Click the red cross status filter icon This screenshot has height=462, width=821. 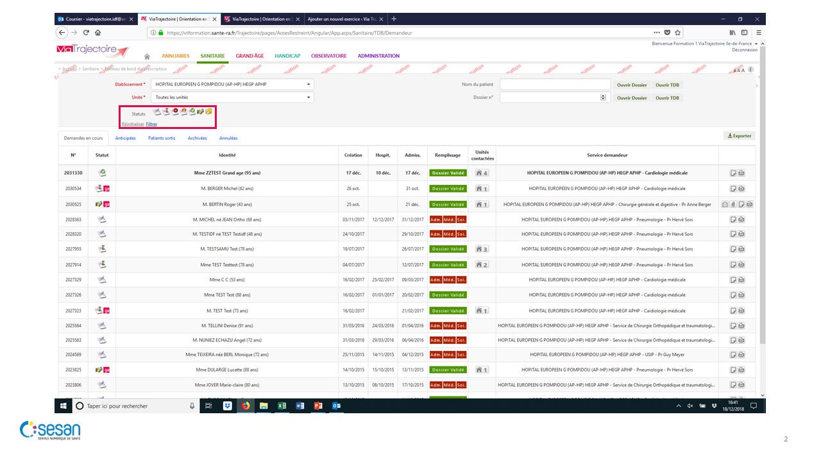click(175, 112)
